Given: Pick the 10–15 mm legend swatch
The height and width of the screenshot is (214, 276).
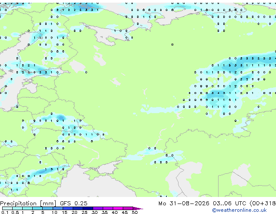Looking at the screenshot, I should click(x=57, y=208).
